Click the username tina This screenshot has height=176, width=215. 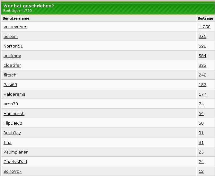(7, 143)
